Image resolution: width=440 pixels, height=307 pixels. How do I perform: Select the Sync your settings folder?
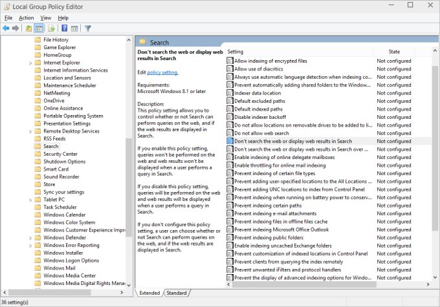[63, 192]
